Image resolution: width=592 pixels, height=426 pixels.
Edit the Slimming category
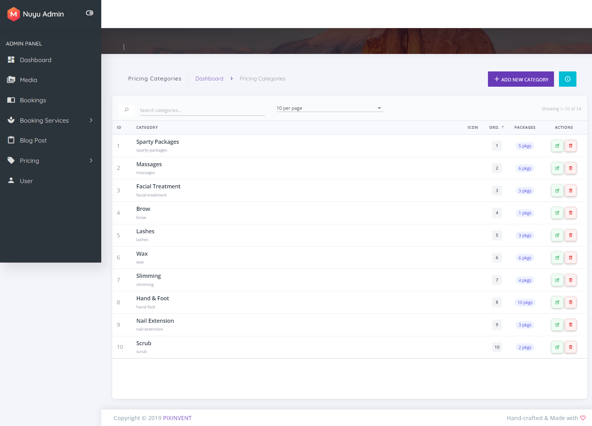tap(557, 280)
